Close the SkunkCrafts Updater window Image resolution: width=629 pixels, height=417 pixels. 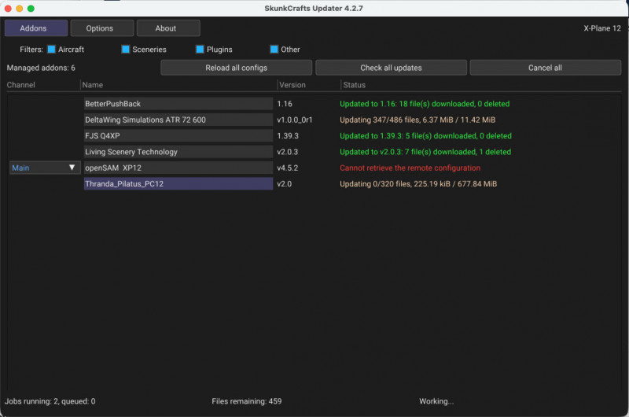[8, 9]
